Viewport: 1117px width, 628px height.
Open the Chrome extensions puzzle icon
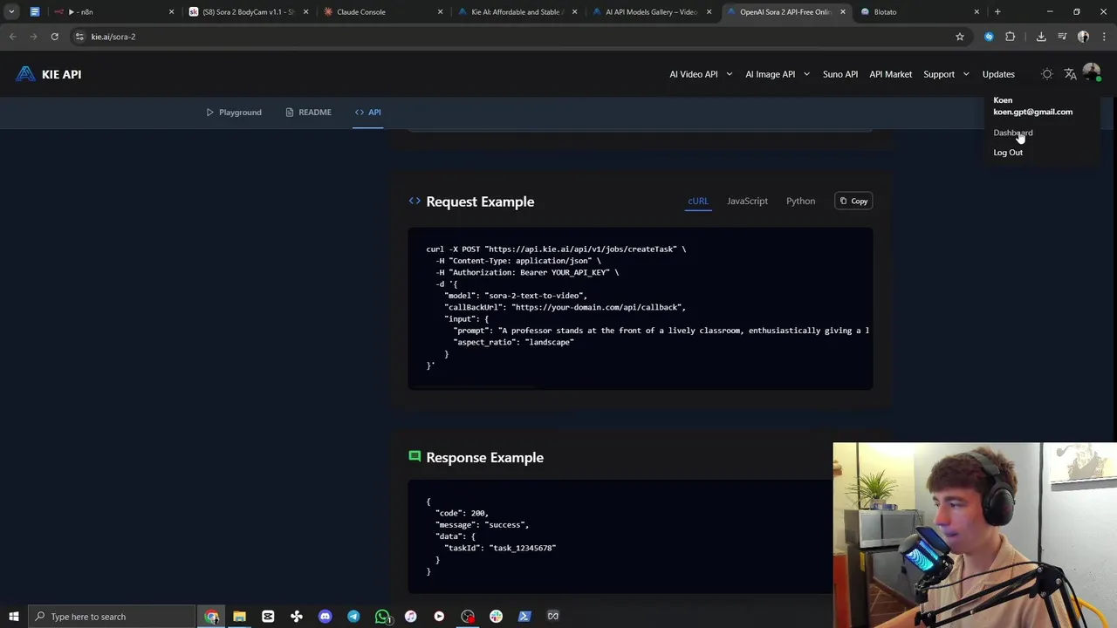coord(1011,37)
